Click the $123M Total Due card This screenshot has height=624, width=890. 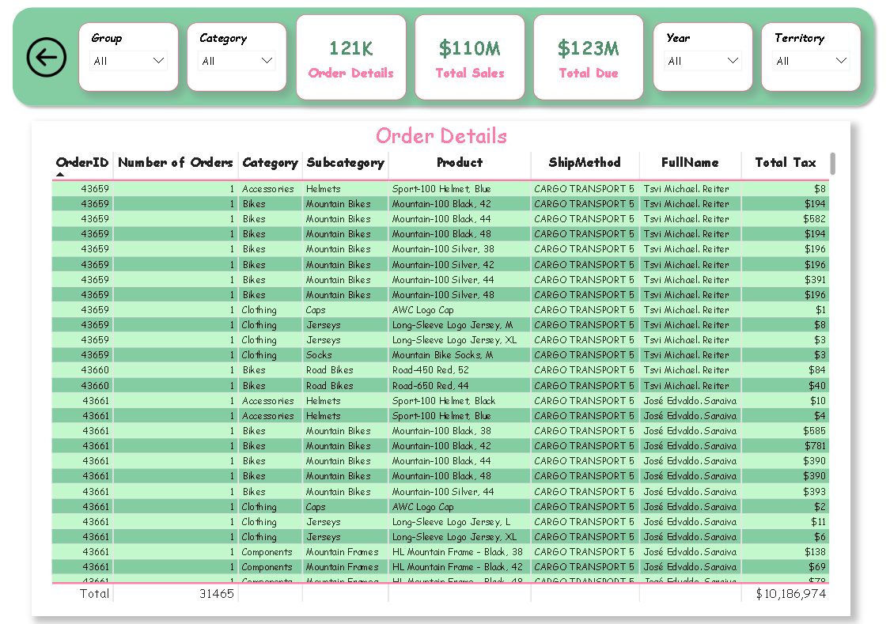[x=588, y=58]
